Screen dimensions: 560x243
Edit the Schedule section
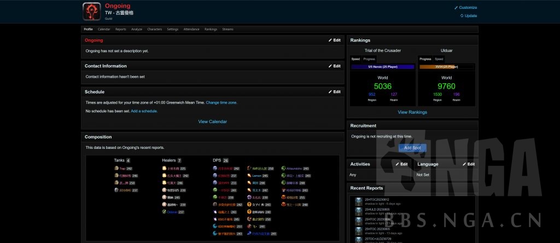[x=334, y=92]
